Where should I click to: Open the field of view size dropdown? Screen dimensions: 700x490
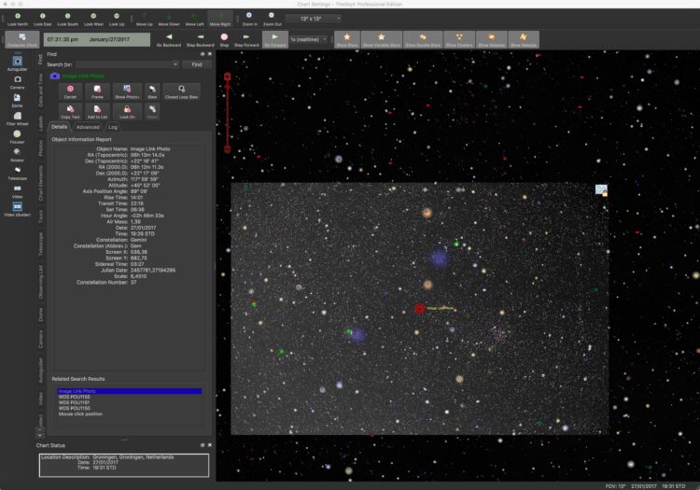click(314, 19)
